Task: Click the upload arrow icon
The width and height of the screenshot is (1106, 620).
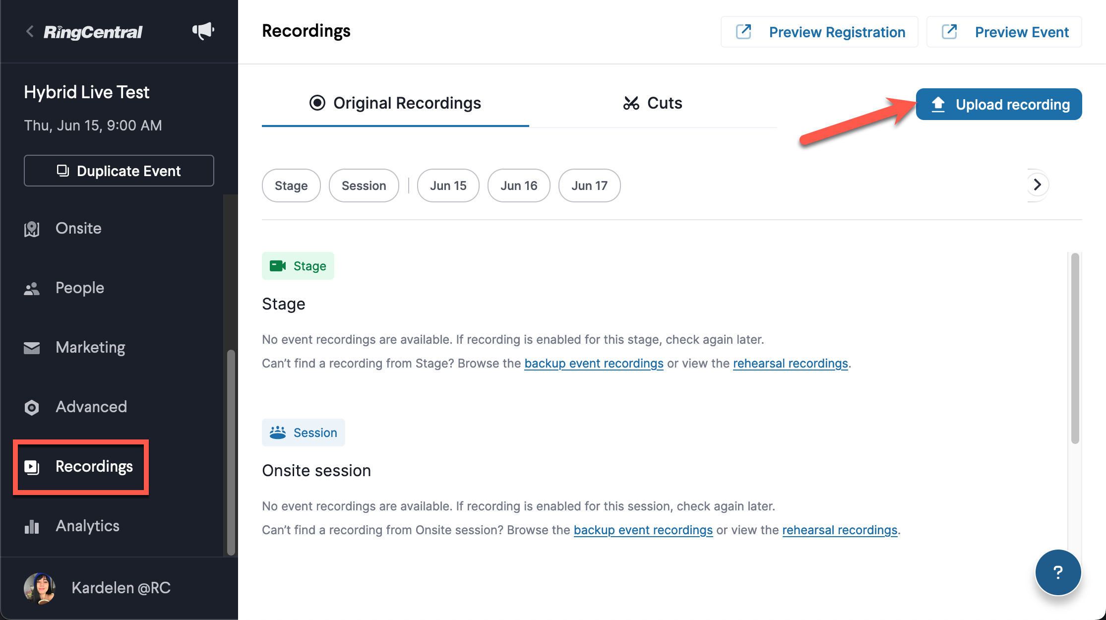Action: [x=938, y=104]
